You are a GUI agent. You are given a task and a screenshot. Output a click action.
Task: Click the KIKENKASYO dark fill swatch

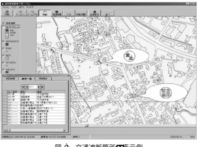pyautogui.click(x=7, y=44)
